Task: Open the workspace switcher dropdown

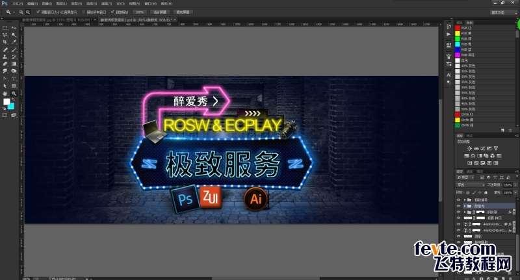Action: 503,12
